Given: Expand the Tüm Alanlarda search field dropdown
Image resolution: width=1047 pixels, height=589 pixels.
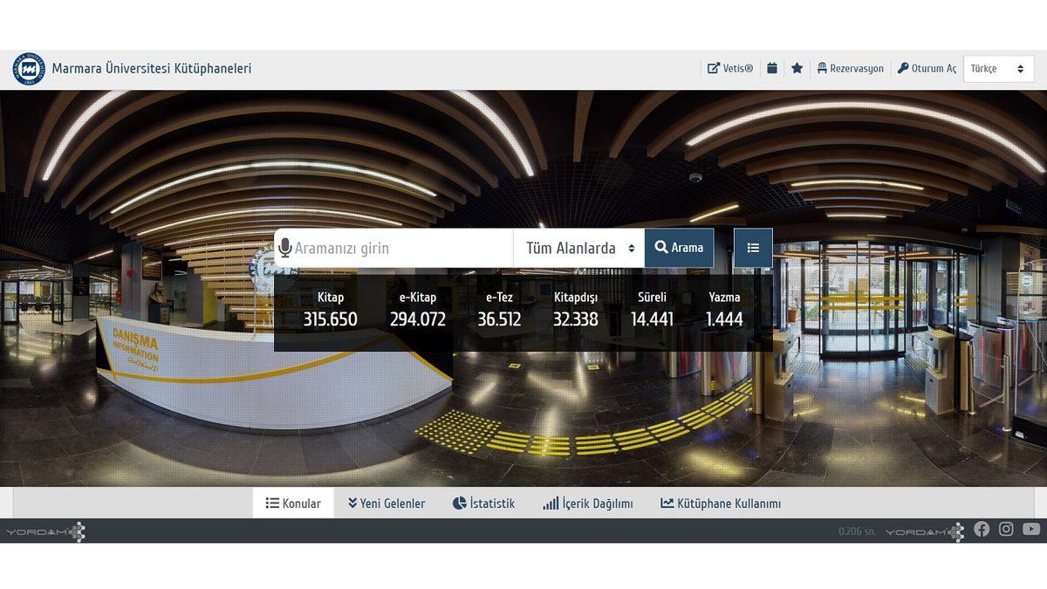Looking at the screenshot, I should [579, 249].
